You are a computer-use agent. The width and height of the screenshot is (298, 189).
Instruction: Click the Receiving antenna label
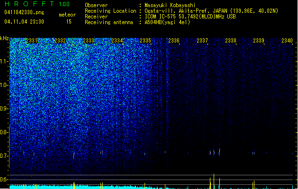pos(109,22)
